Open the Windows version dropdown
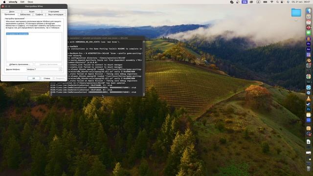Image resolution: width=313 pixels, height=176 pixels. click(x=45, y=69)
